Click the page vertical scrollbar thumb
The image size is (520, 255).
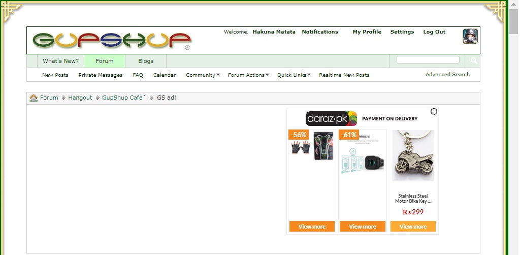pos(513,20)
